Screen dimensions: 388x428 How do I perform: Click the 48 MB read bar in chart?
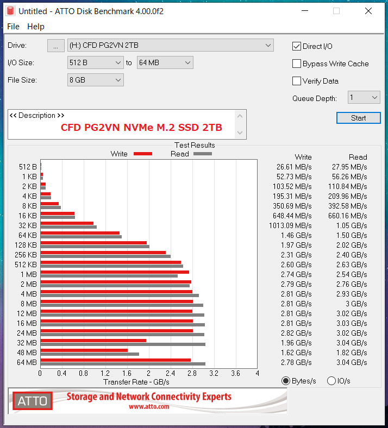point(90,354)
